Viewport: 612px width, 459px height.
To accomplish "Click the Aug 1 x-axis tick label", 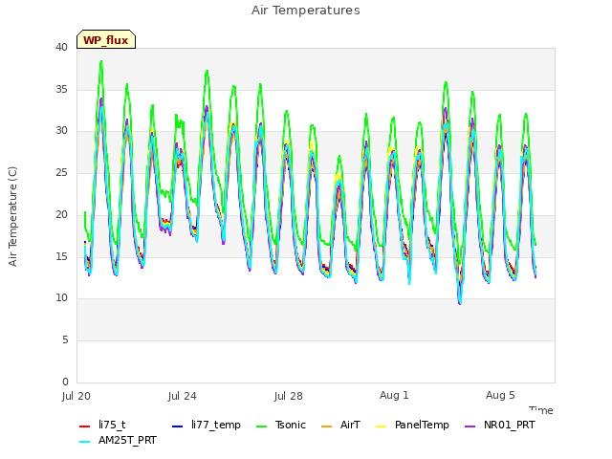I will tap(394, 395).
